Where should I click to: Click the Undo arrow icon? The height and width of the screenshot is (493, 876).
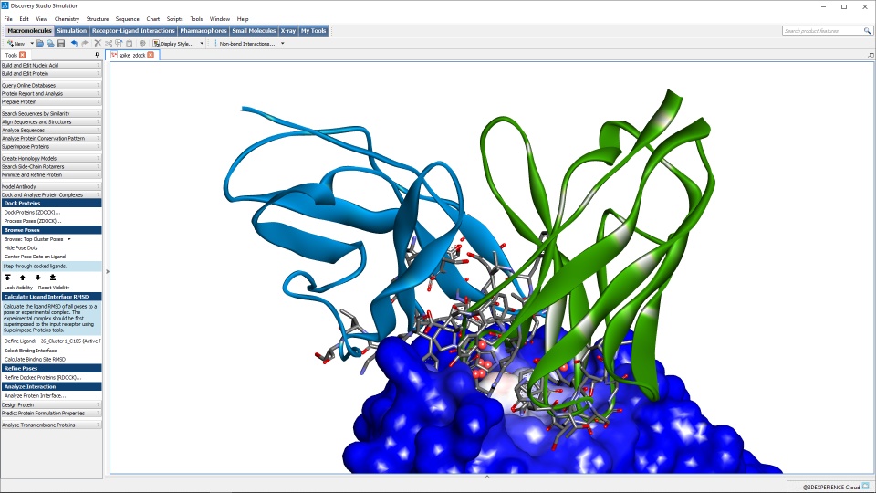tap(74, 43)
